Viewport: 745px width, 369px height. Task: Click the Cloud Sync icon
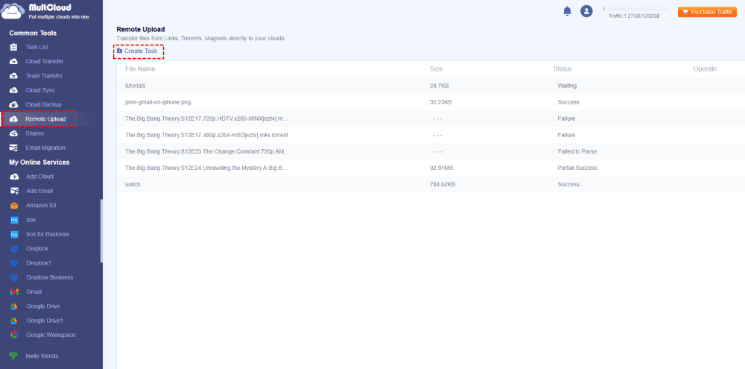click(14, 90)
